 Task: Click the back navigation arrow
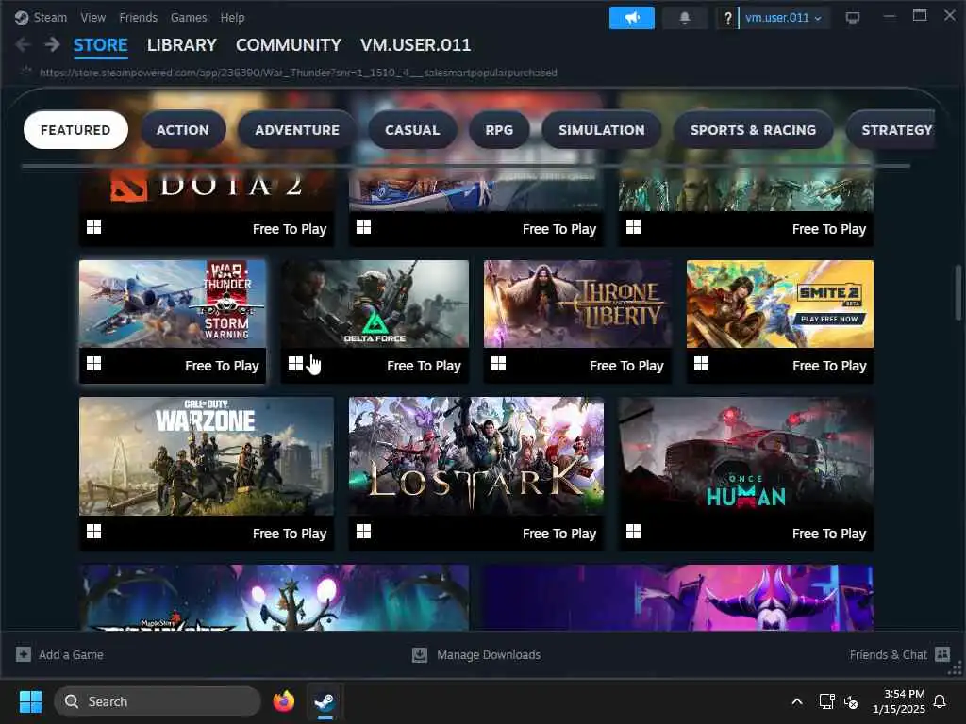click(23, 44)
